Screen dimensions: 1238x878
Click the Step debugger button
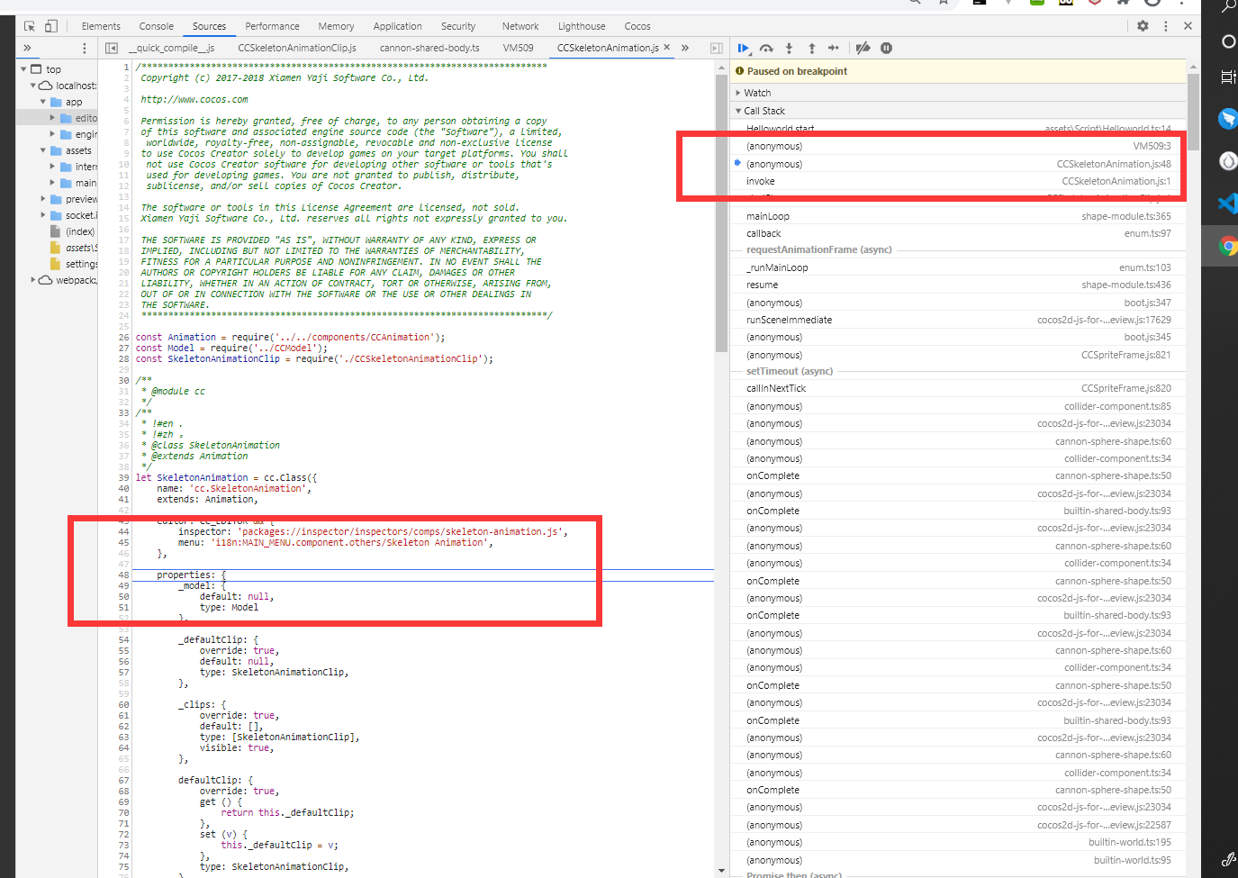pos(834,49)
